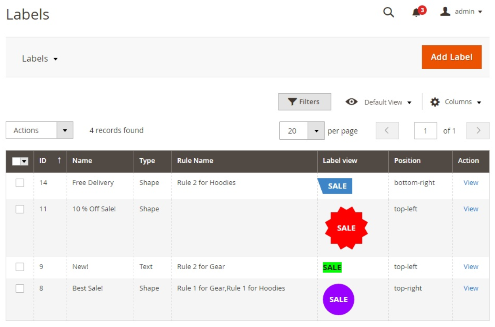Go to next page arrow
495x327 pixels.
coord(478,131)
